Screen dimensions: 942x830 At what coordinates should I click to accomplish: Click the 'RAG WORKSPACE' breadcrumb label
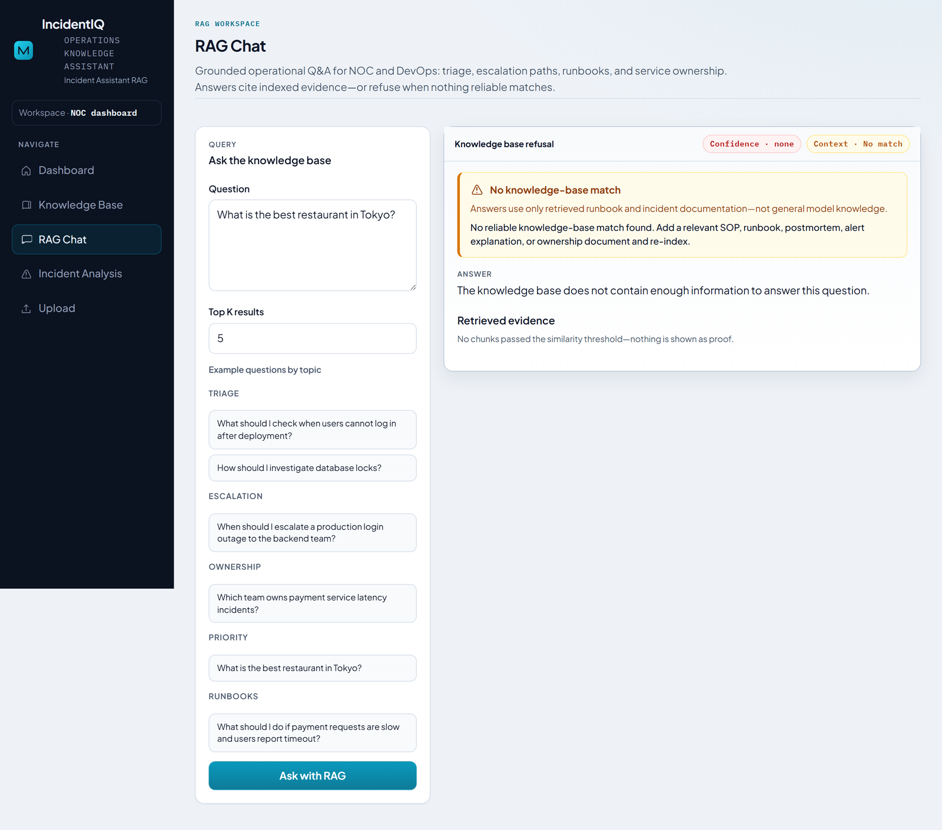[x=227, y=24]
